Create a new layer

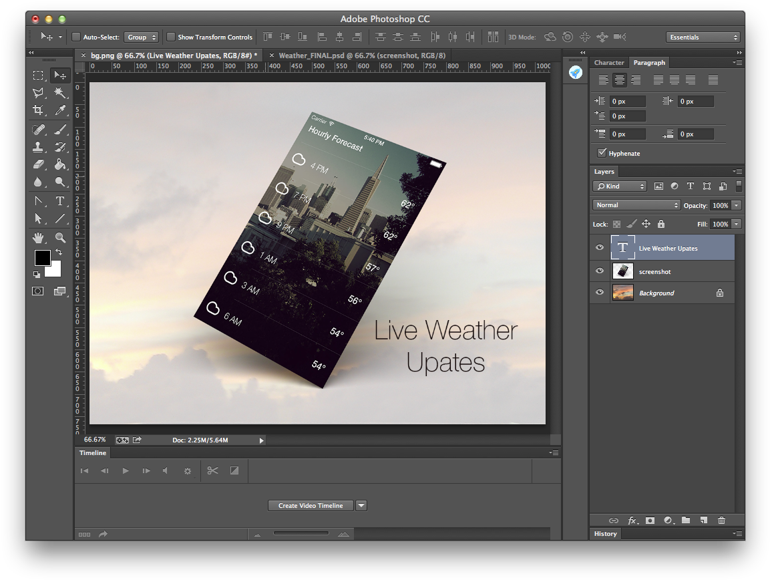(x=704, y=520)
